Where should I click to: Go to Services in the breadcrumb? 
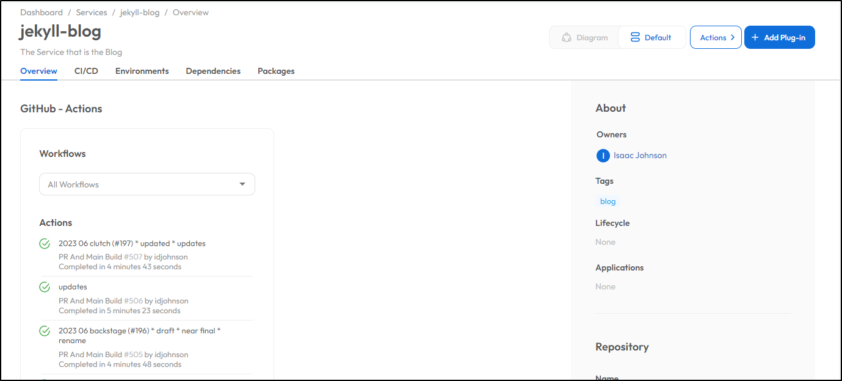pyautogui.click(x=92, y=12)
